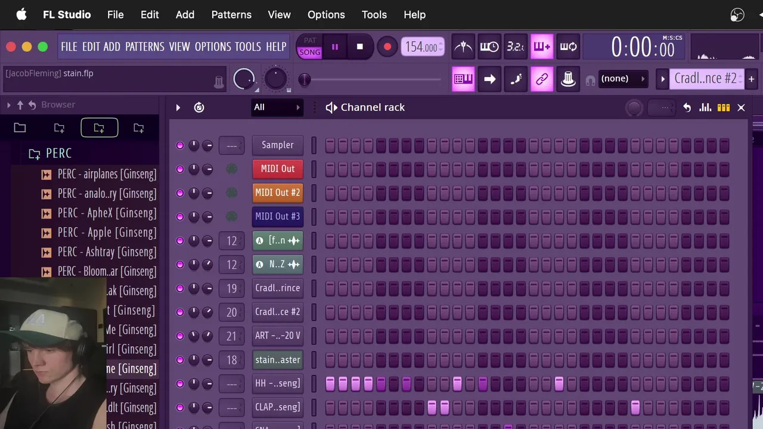The image size is (763, 429).
Task: Open the channel rack options arrow
Action: tap(178, 107)
